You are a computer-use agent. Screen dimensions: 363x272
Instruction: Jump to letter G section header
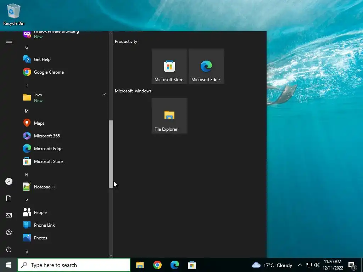point(27,47)
